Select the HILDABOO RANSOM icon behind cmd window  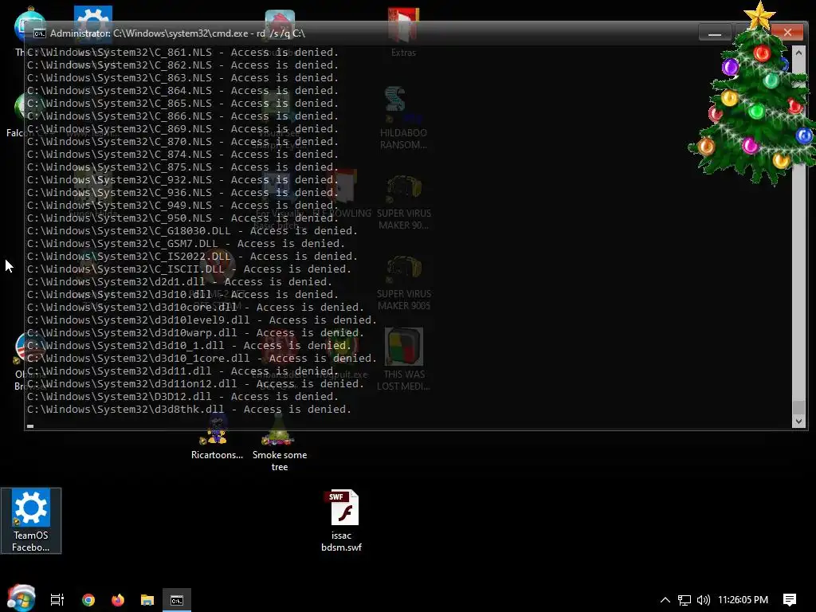tap(403, 119)
